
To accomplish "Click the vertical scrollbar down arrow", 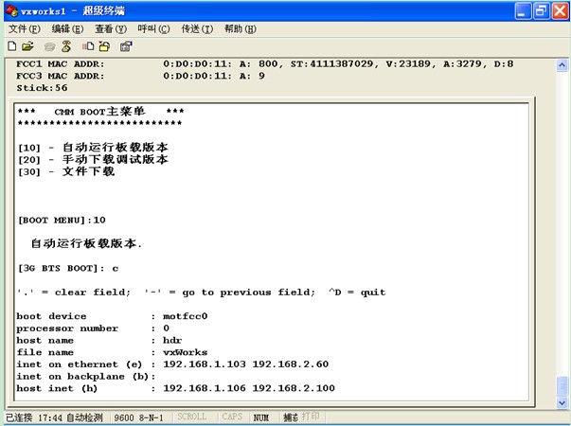I will tap(562, 401).
